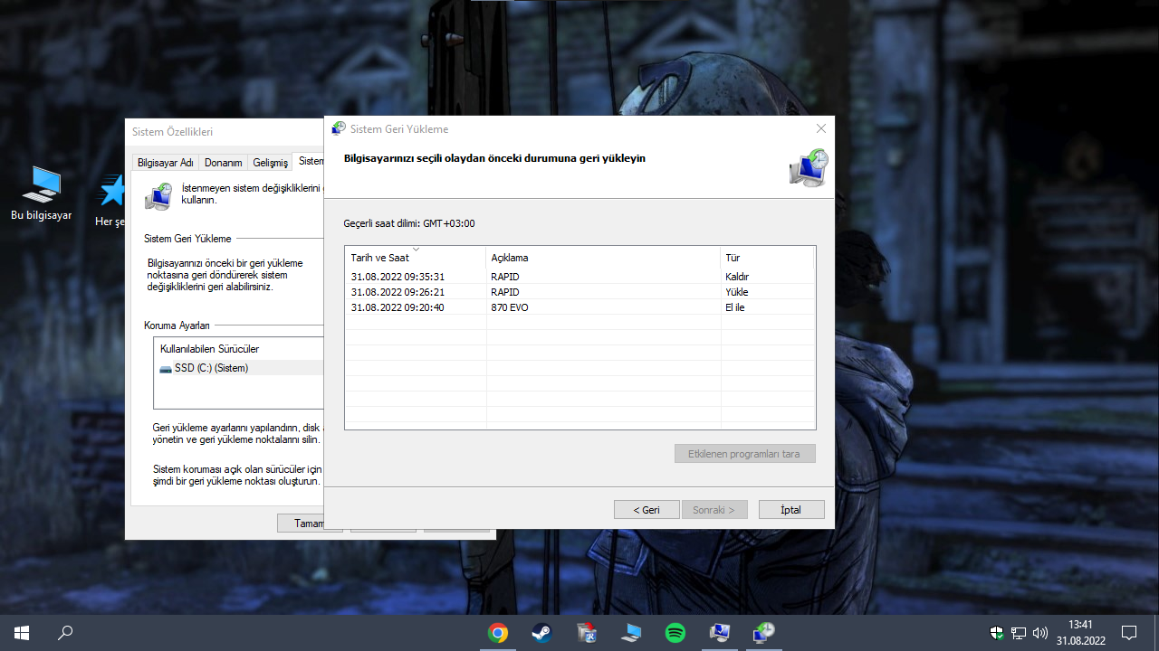Open the This PC icon in taskbar
The image size is (1159, 651).
point(631,633)
